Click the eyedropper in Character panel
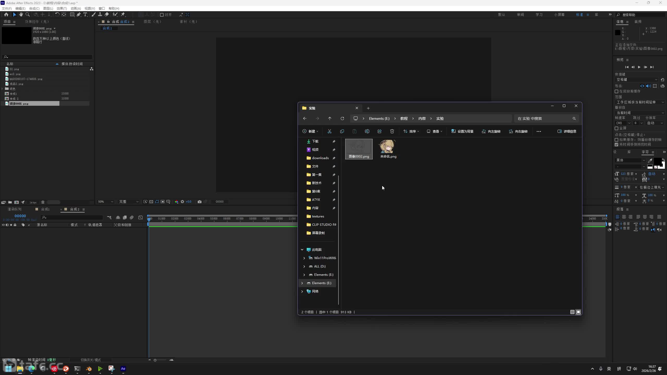This screenshot has width=667, height=375. tap(650, 160)
